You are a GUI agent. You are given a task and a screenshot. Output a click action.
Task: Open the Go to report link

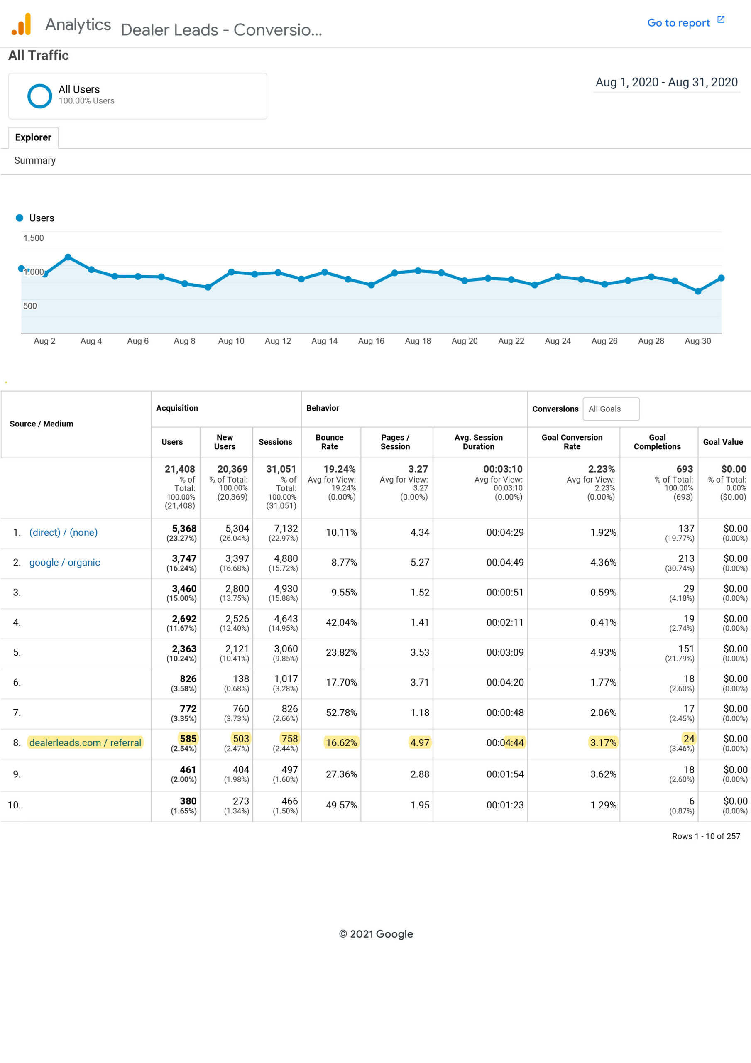click(678, 23)
